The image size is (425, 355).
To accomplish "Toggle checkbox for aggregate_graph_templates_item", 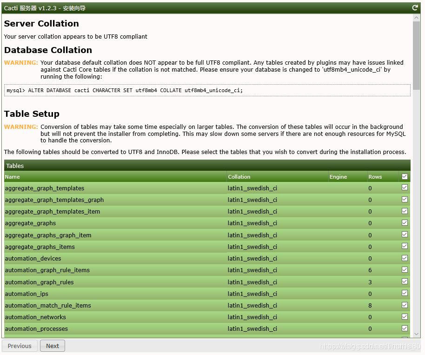I will [405, 211].
